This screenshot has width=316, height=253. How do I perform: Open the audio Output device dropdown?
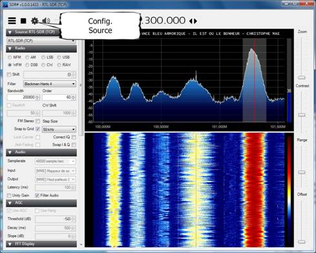pyautogui.click(x=55, y=179)
